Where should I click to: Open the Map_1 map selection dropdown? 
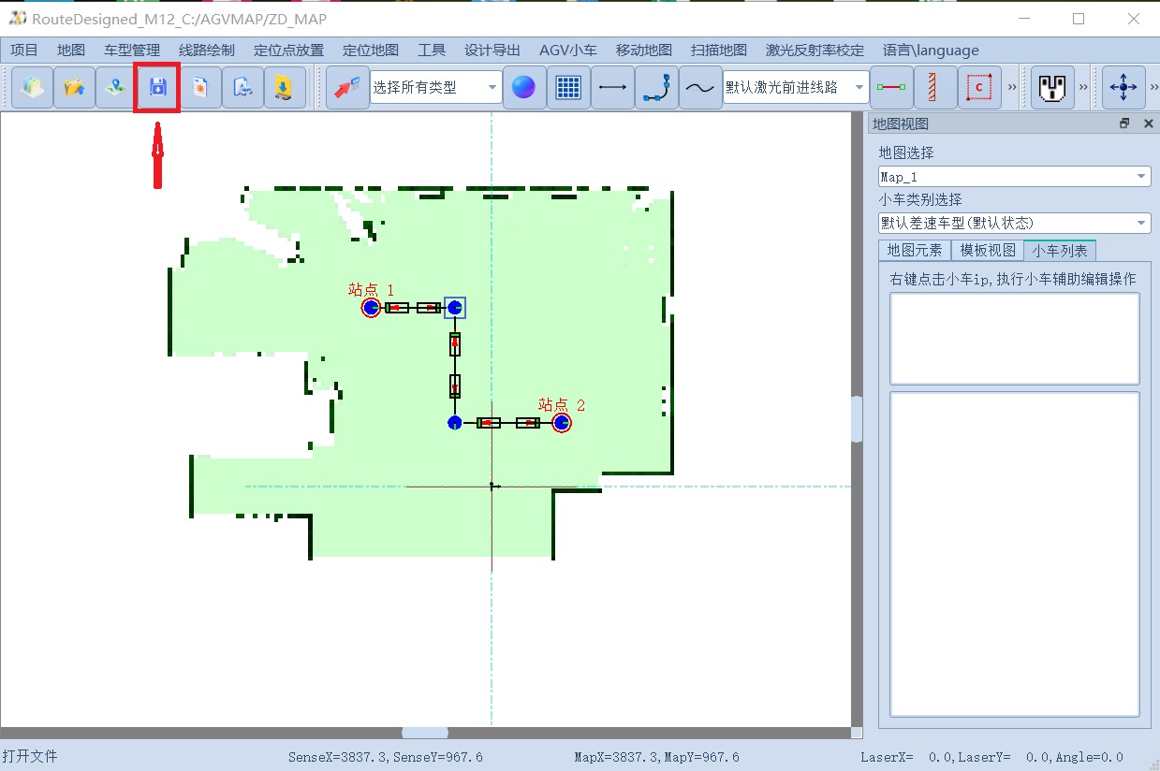point(1014,176)
